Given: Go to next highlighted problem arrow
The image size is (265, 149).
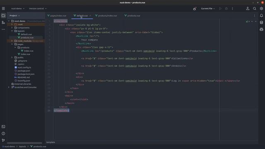Looking at the screenshot, I should pyautogui.click(x=256, y=22).
